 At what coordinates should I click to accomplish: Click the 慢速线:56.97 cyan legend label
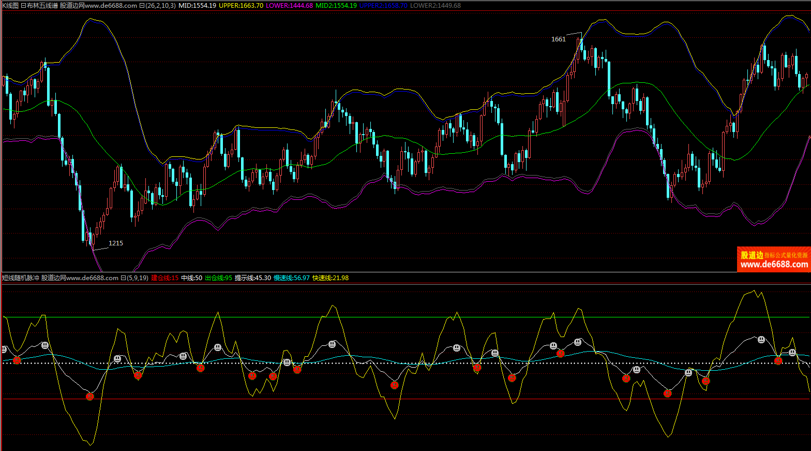tap(291, 278)
